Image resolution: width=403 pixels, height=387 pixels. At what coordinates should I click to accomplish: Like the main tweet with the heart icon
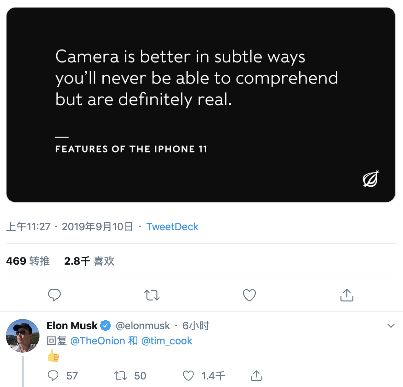coord(249,295)
